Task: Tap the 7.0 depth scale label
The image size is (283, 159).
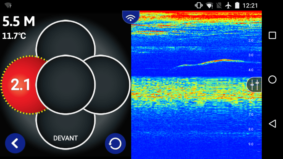Action: click(251, 114)
